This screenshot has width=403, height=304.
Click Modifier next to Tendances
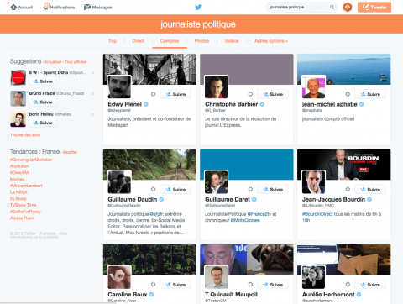pyautogui.click(x=70, y=152)
